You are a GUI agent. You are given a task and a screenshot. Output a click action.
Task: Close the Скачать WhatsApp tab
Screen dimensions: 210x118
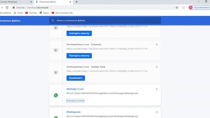click(31, 2)
